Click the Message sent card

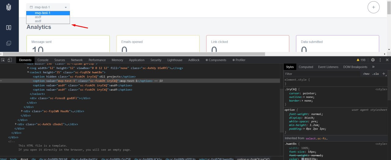[68, 43]
